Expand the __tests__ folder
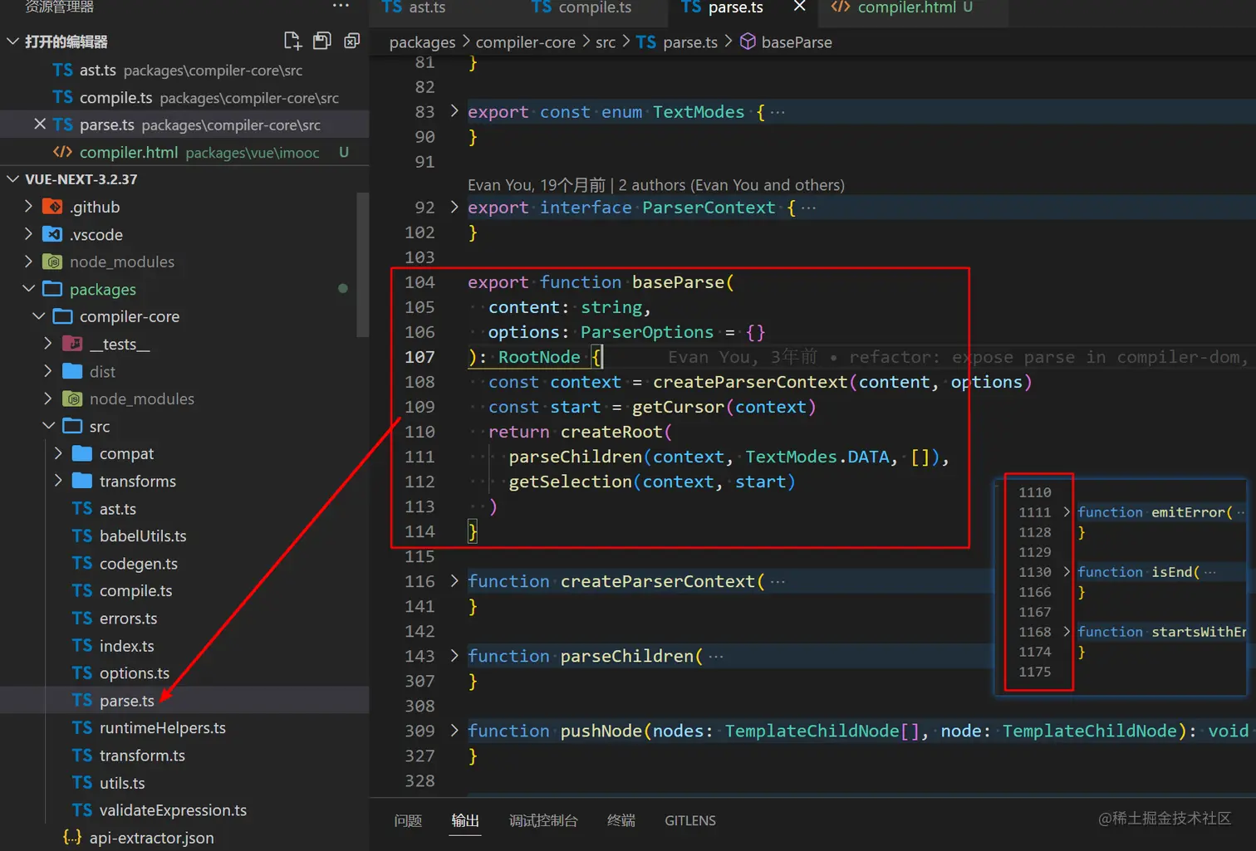 [48, 344]
